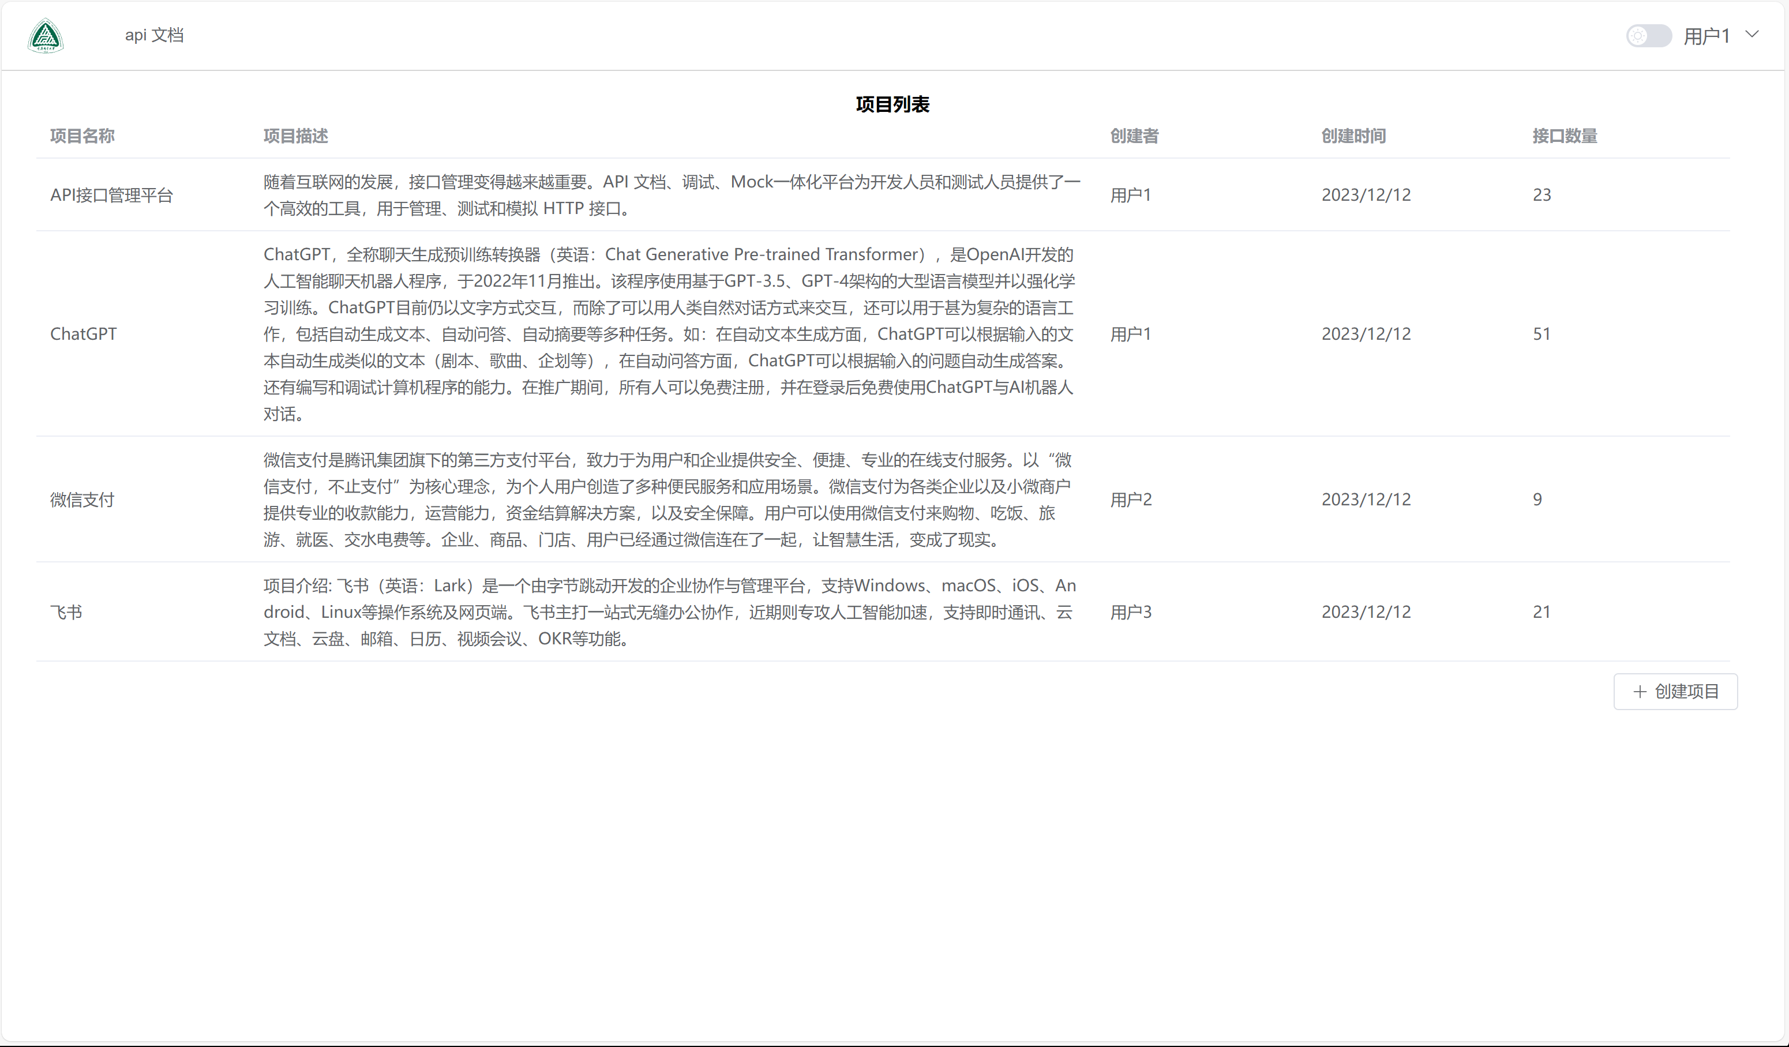Click the 项目列表 page title

point(893,104)
